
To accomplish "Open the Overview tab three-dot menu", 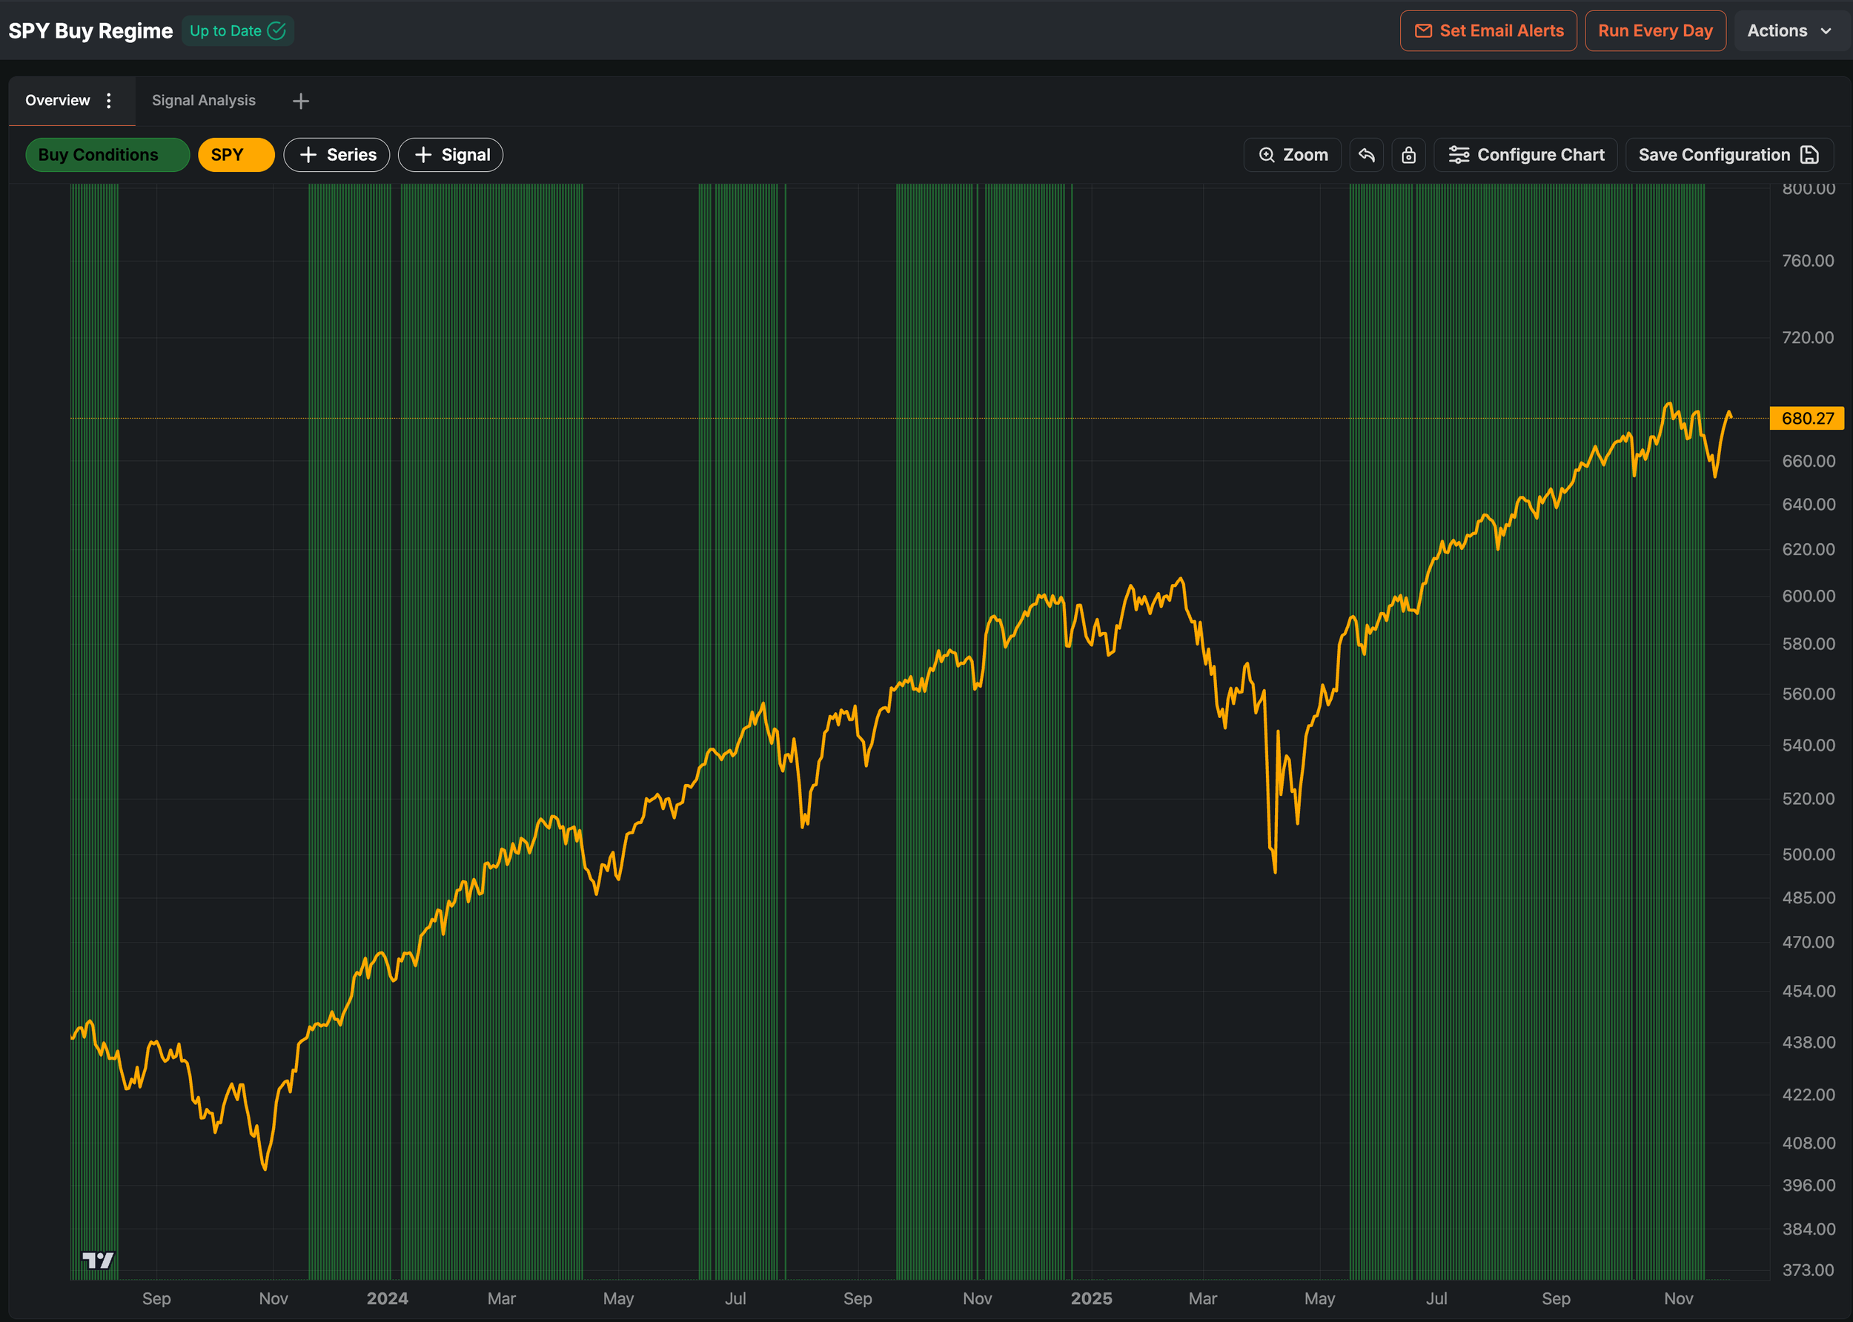I will 109,100.
